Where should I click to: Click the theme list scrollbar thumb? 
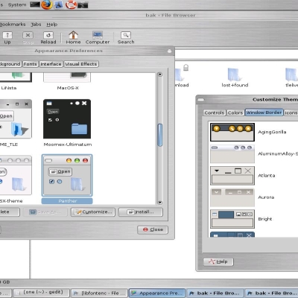[x=160, y=135]
